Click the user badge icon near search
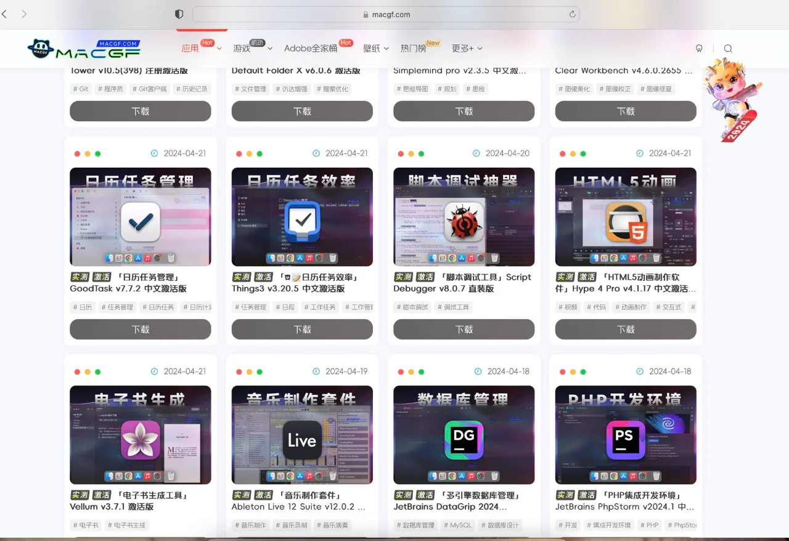This screenshot has height=541, width=789. point(699,48)
